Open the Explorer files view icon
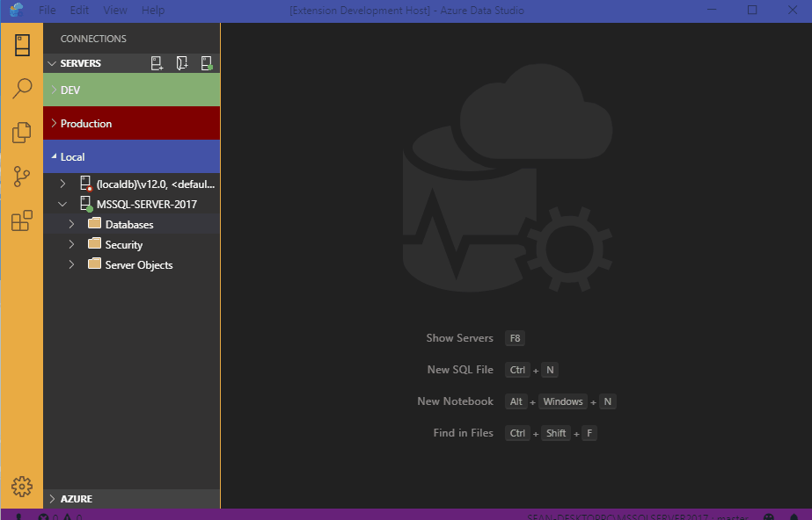The image size is (812, 520). pyautogui.click(x=22, y=133)
